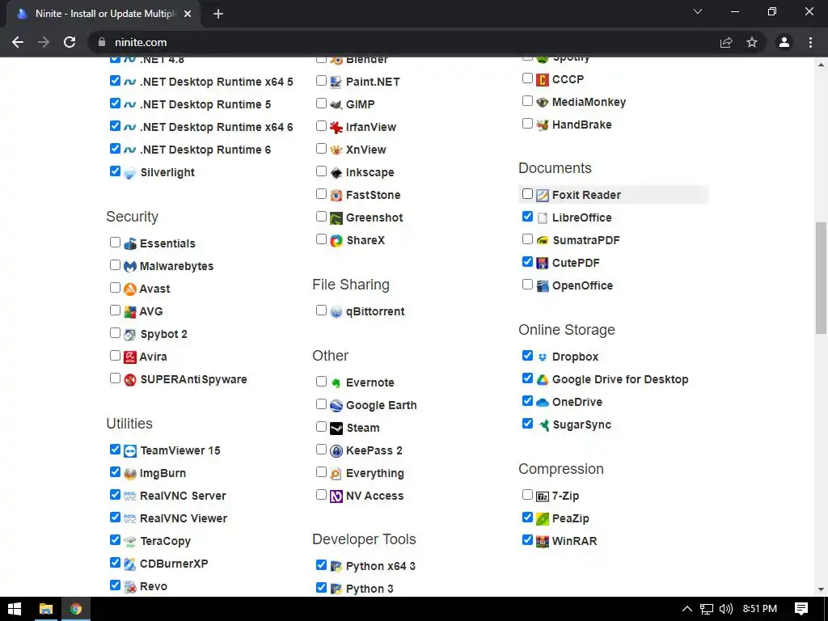The width and height of the screenshot is (828, 621).
Task: Click the IrfanView red icon
Action: [336, 127]
